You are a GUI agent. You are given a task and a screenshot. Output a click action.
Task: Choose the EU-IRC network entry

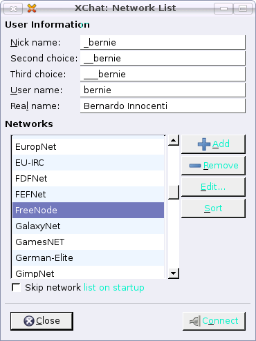coord(88,163)
